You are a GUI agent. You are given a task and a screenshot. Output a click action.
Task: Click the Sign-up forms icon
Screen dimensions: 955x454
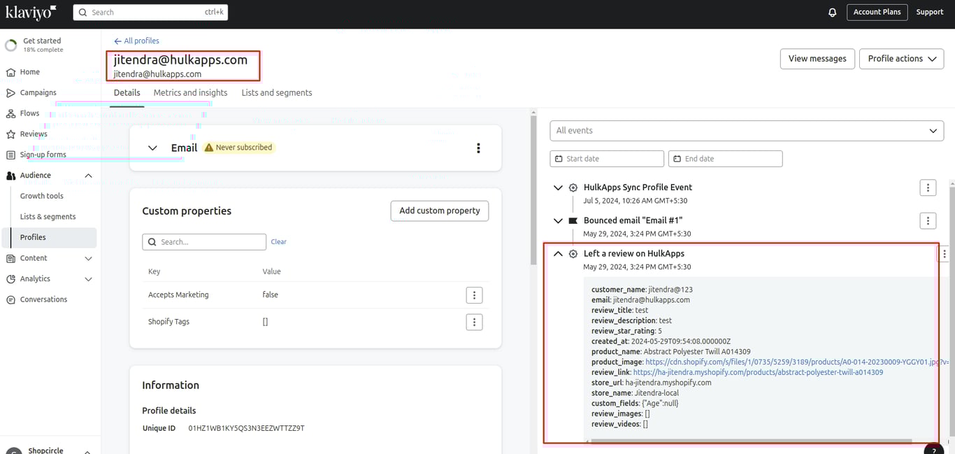click(10, 155)
